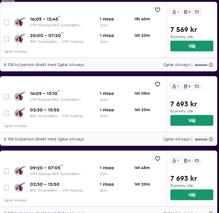Check return flight box in the third card
The image size is (219, 213).
(x=7, y=188)
